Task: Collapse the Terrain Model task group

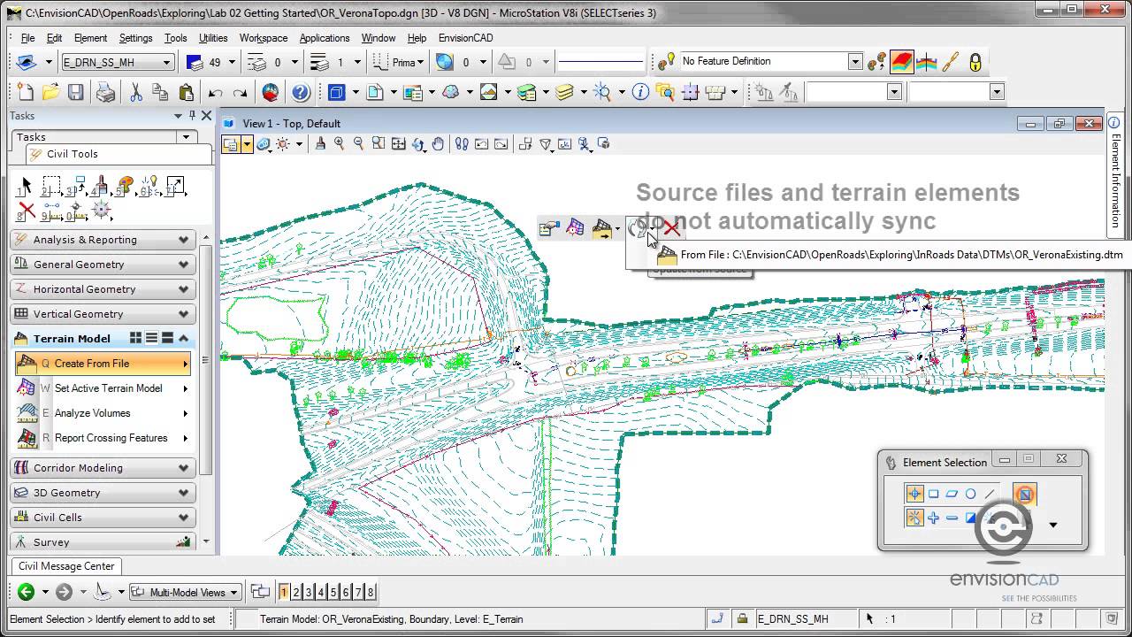Action: [x=183, y=339]
